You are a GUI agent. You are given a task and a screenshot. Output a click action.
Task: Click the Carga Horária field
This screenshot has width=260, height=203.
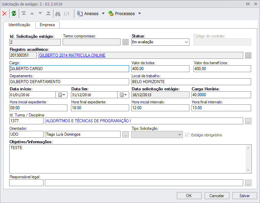pyautogui.click(x=221, y=95)
